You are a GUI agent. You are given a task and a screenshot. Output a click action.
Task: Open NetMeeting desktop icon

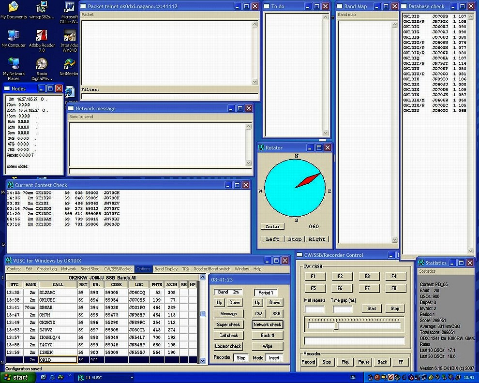tap(69, 67)
